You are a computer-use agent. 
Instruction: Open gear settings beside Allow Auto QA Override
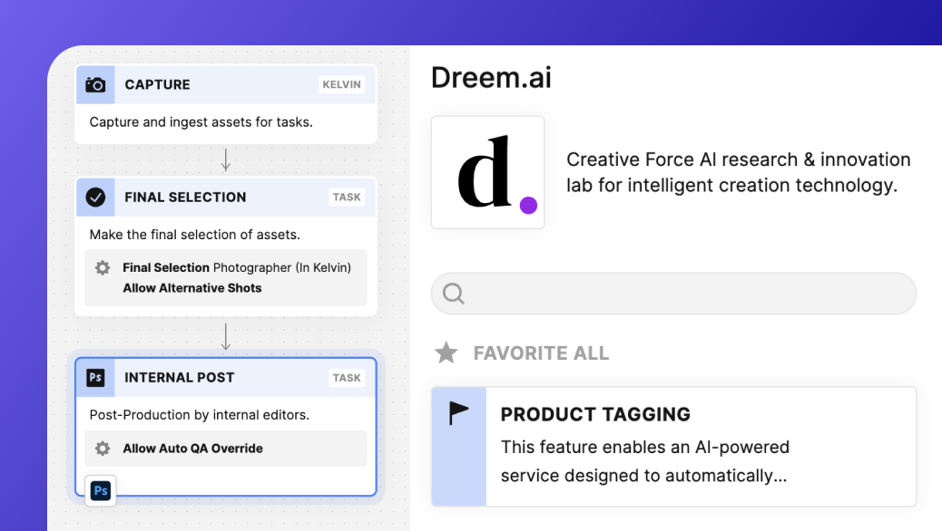(x=103, y=449)
